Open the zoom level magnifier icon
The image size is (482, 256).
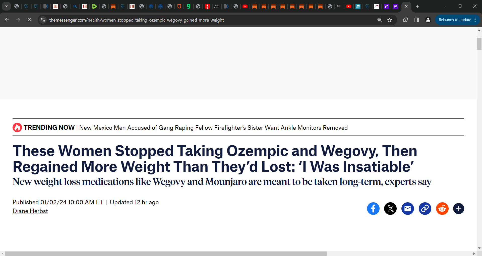point(380,20)
